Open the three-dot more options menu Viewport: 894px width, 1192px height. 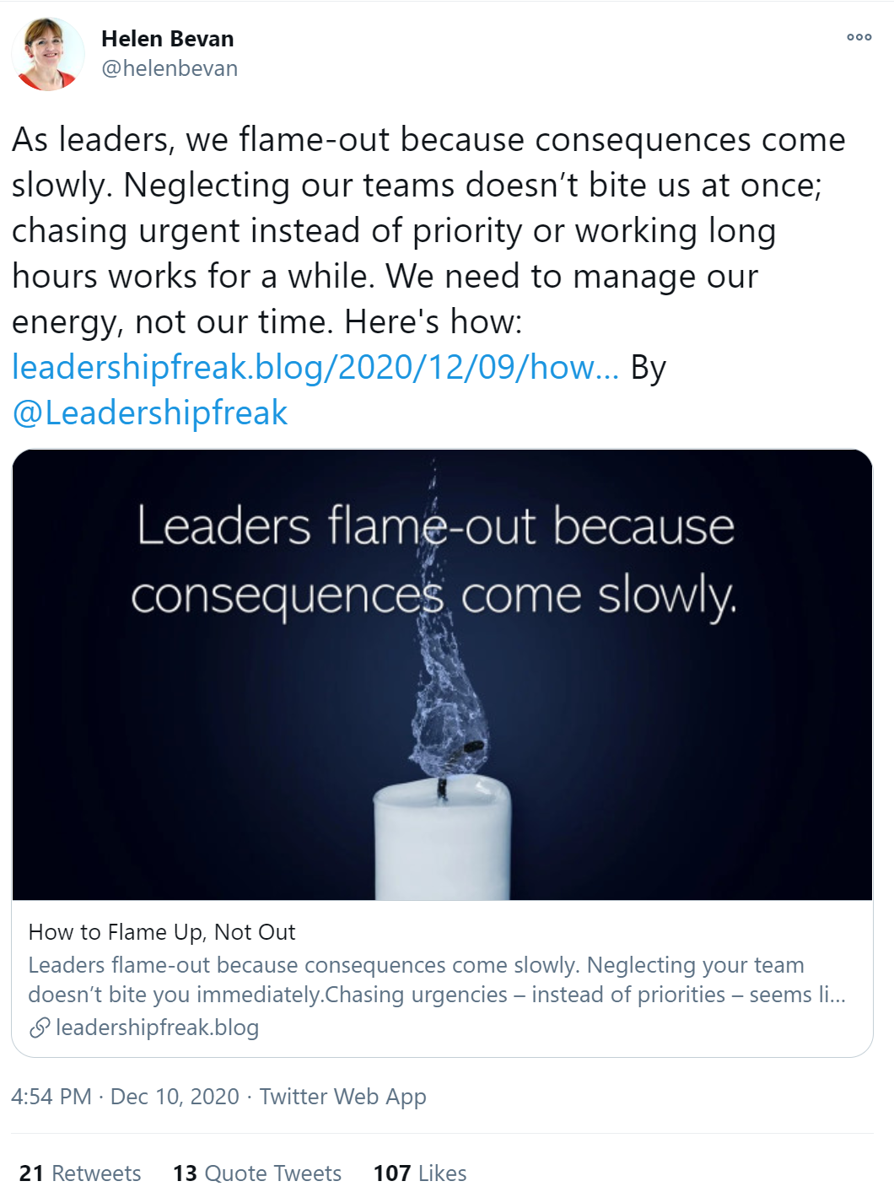(x=859, y=37)
